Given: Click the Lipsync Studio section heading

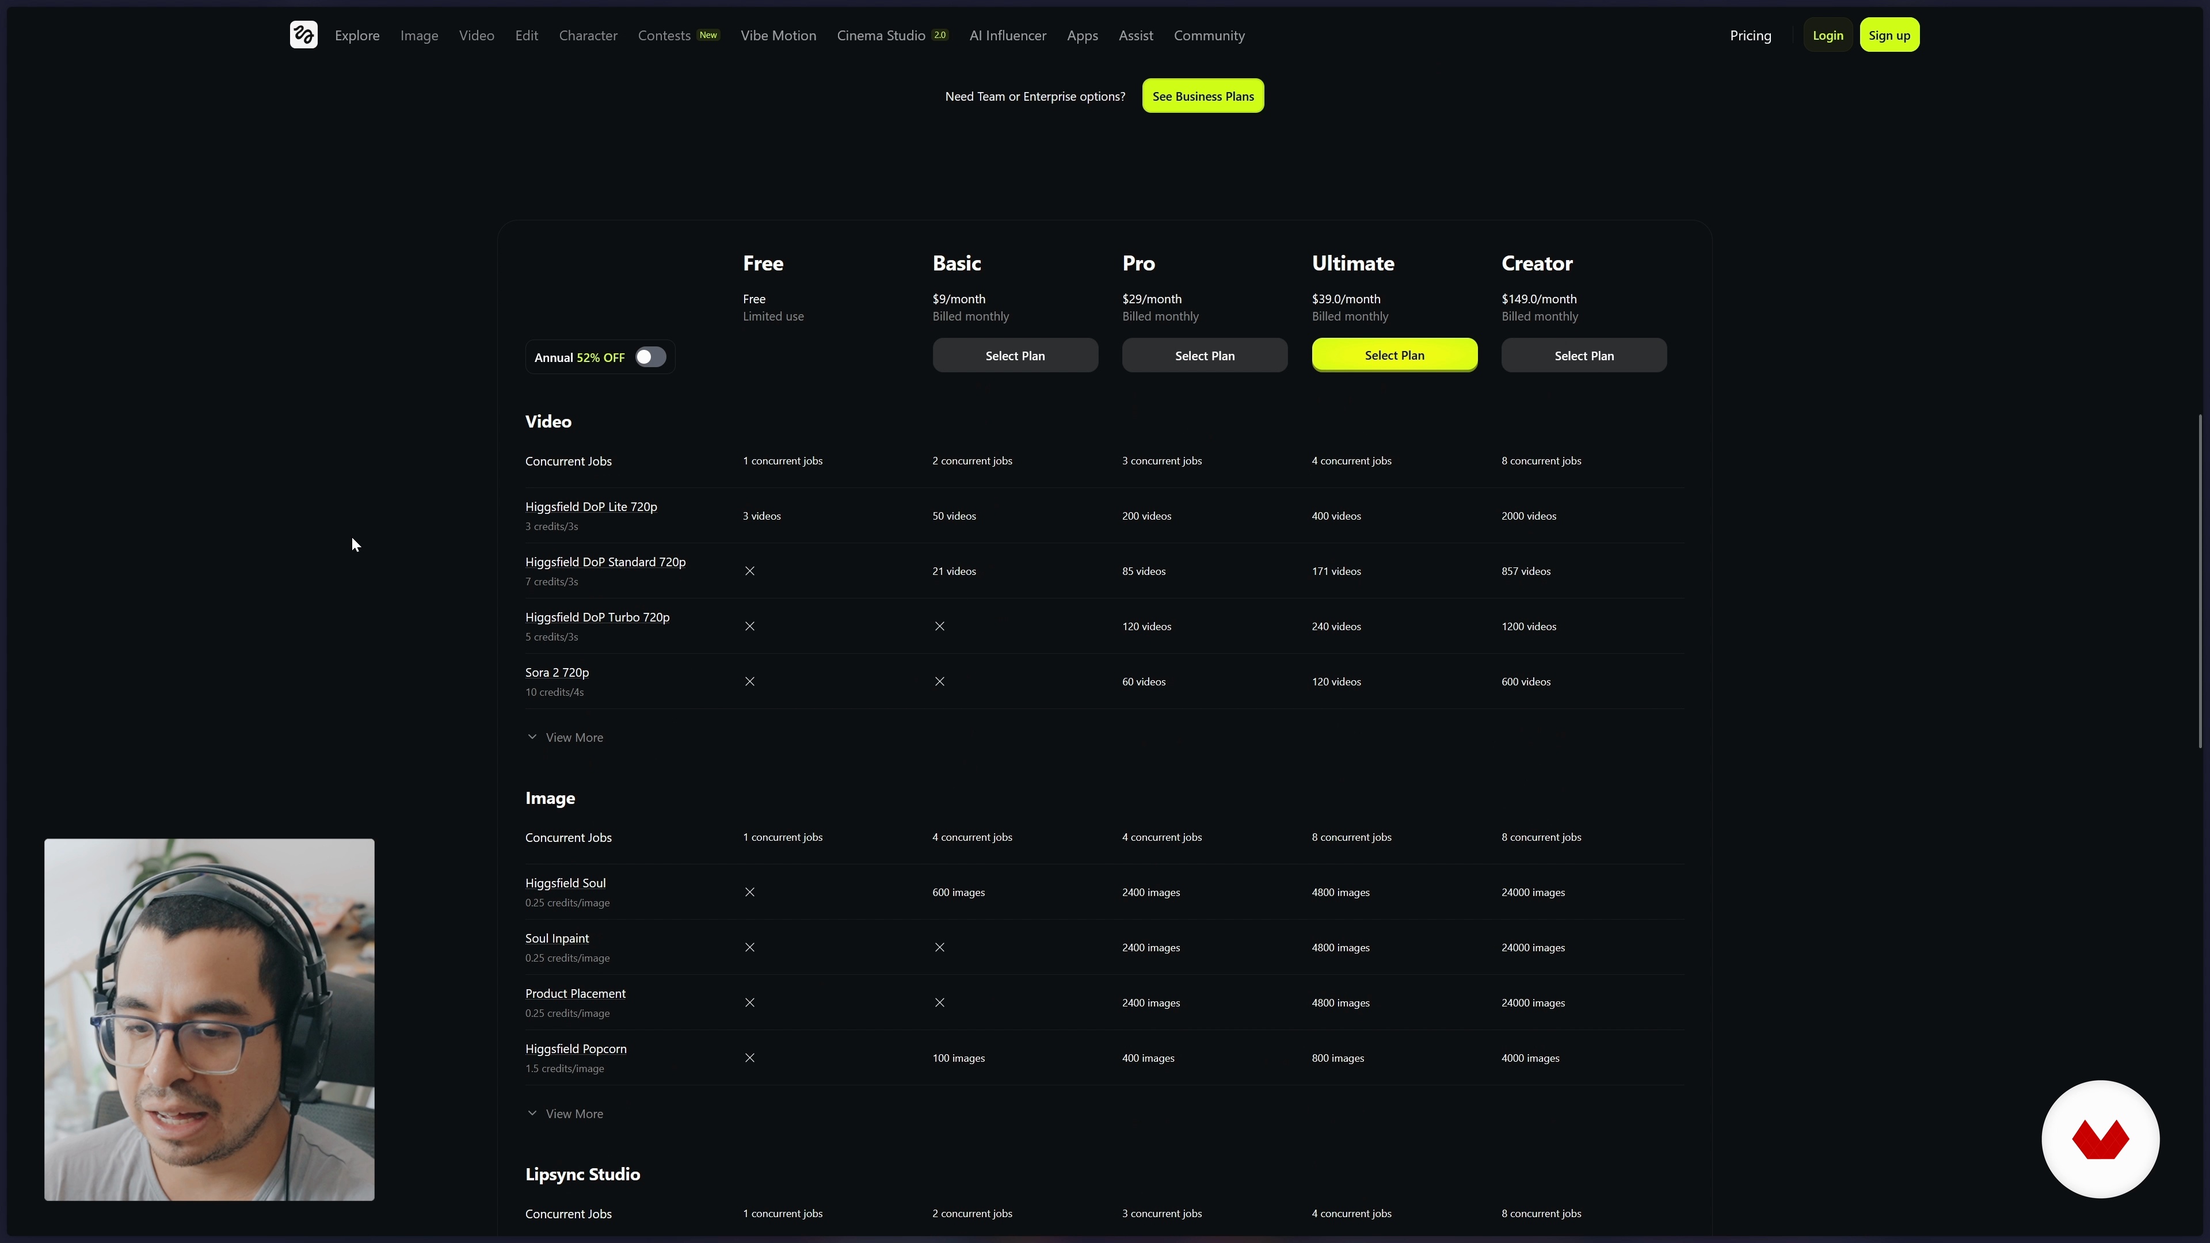Looking at the screenshot, I should pos(584,1175).
